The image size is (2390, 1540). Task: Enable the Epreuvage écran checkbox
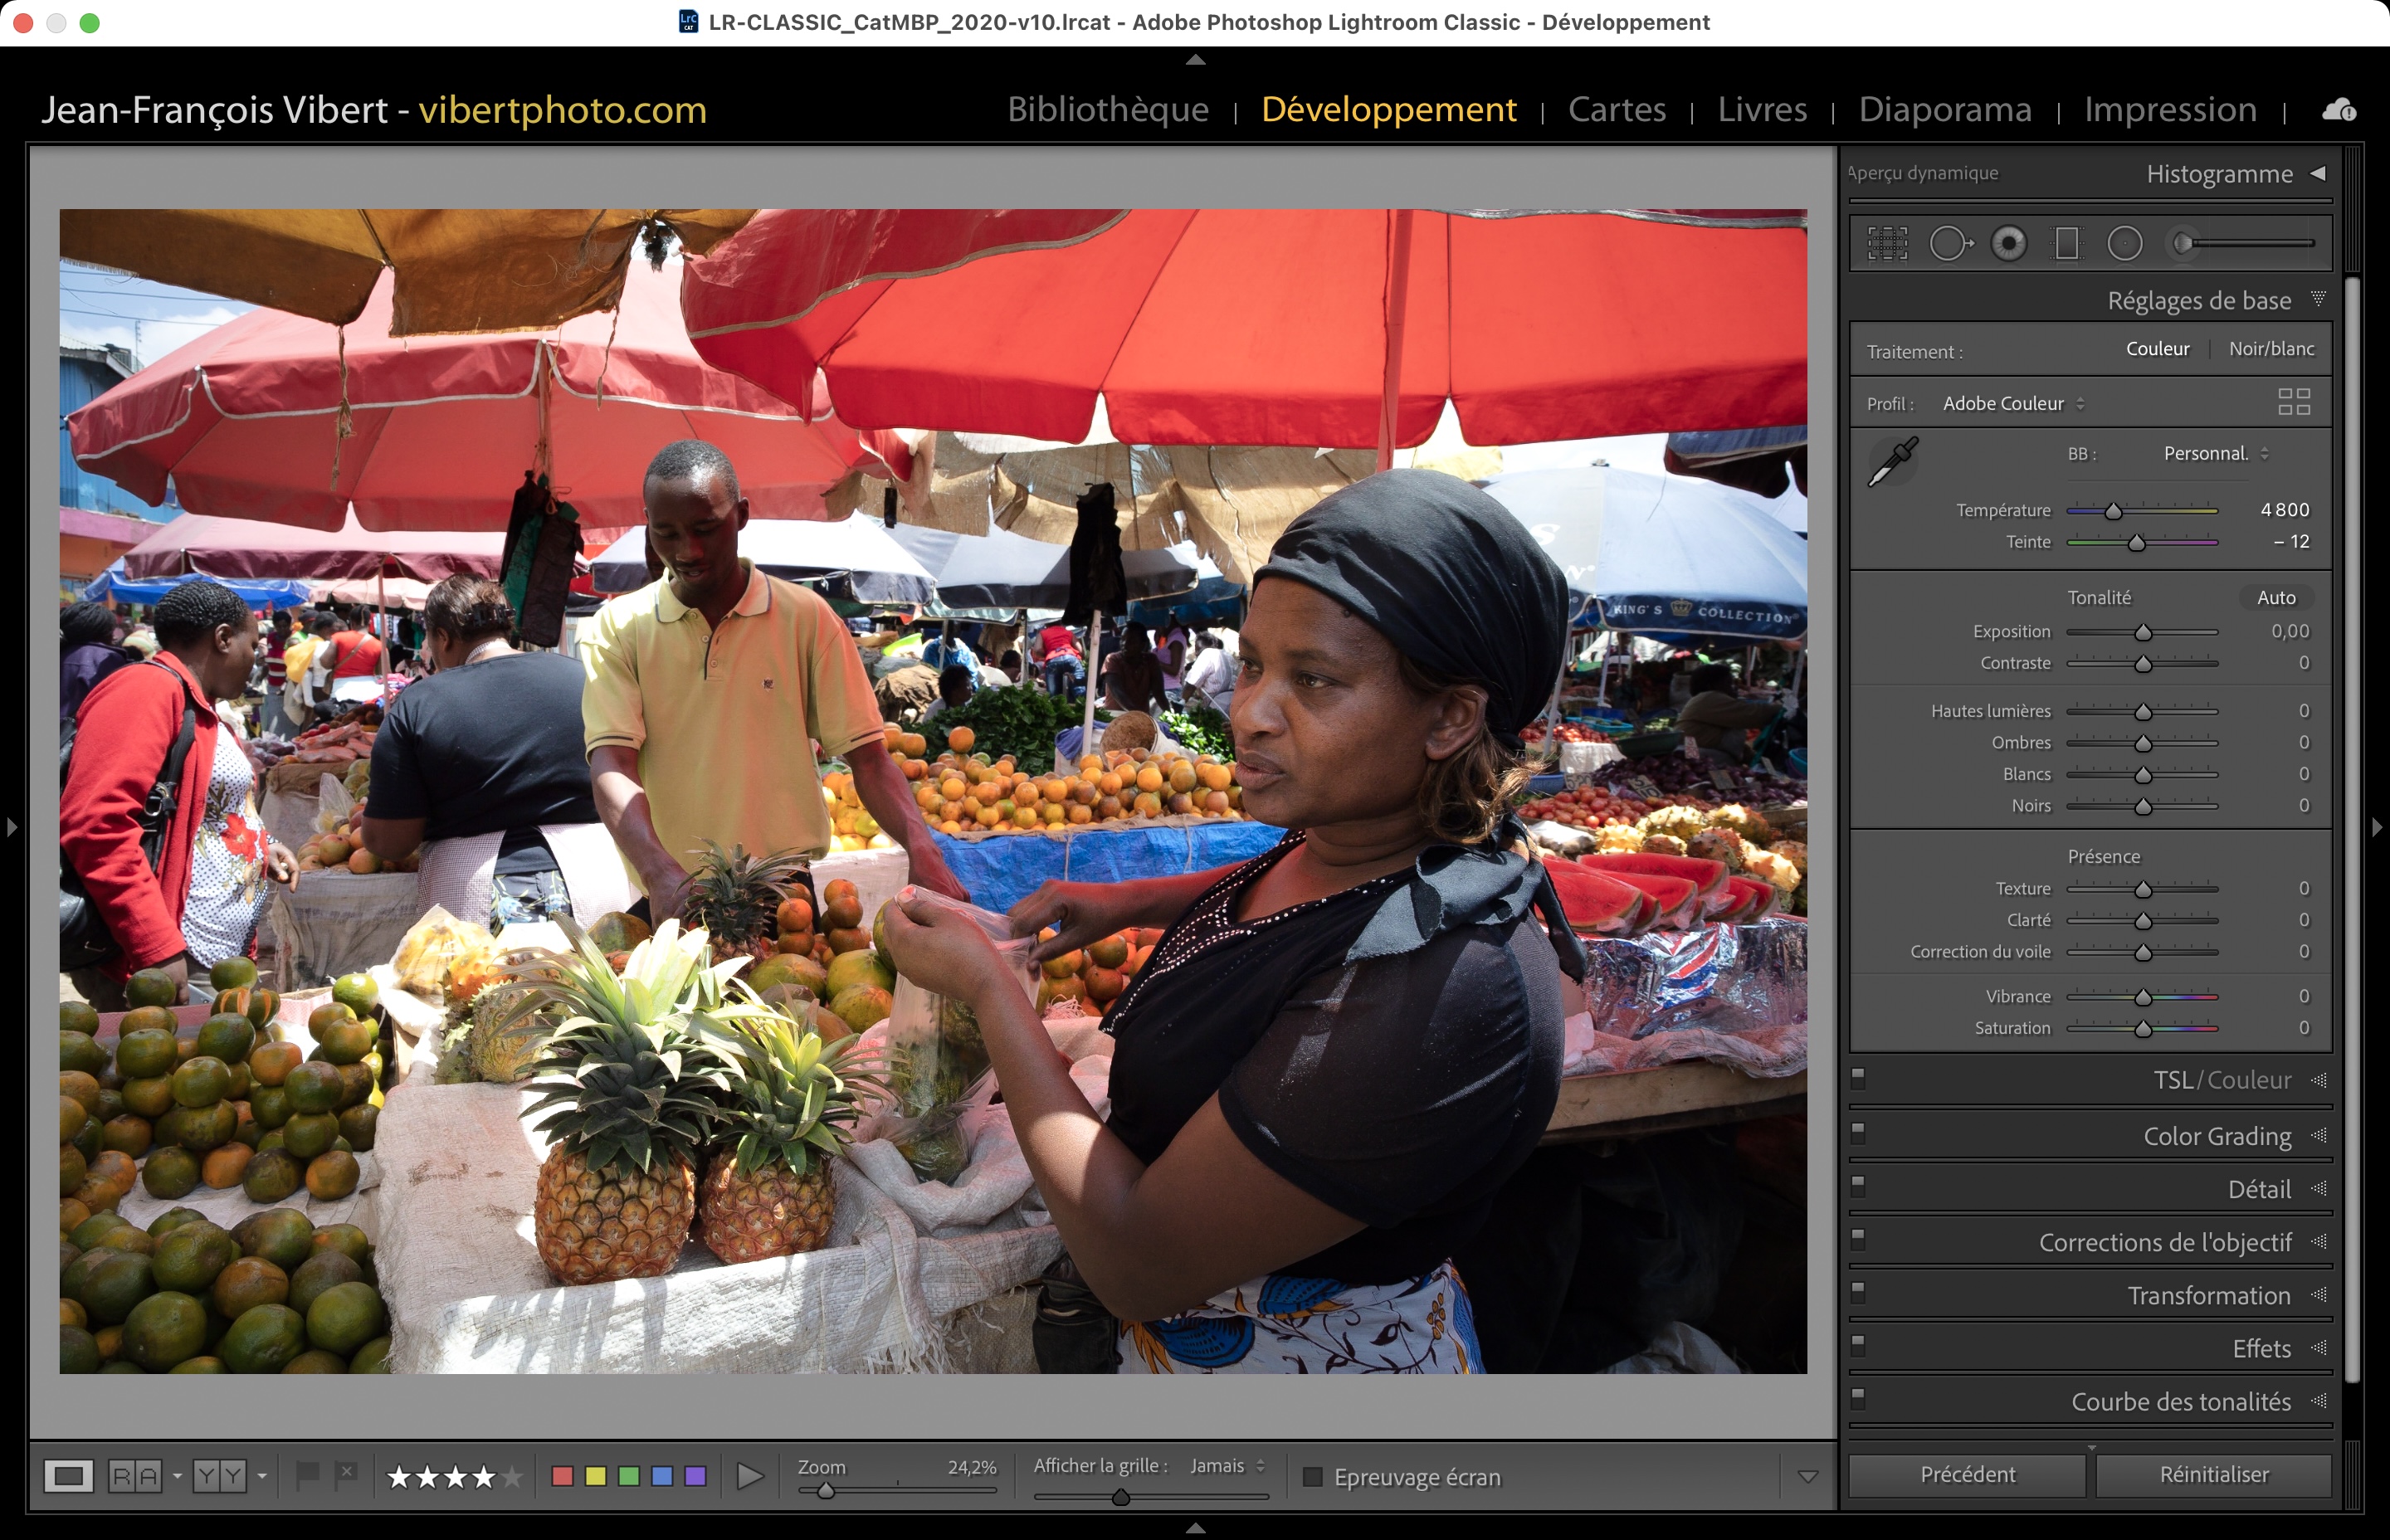[x=1313, y=1477]
